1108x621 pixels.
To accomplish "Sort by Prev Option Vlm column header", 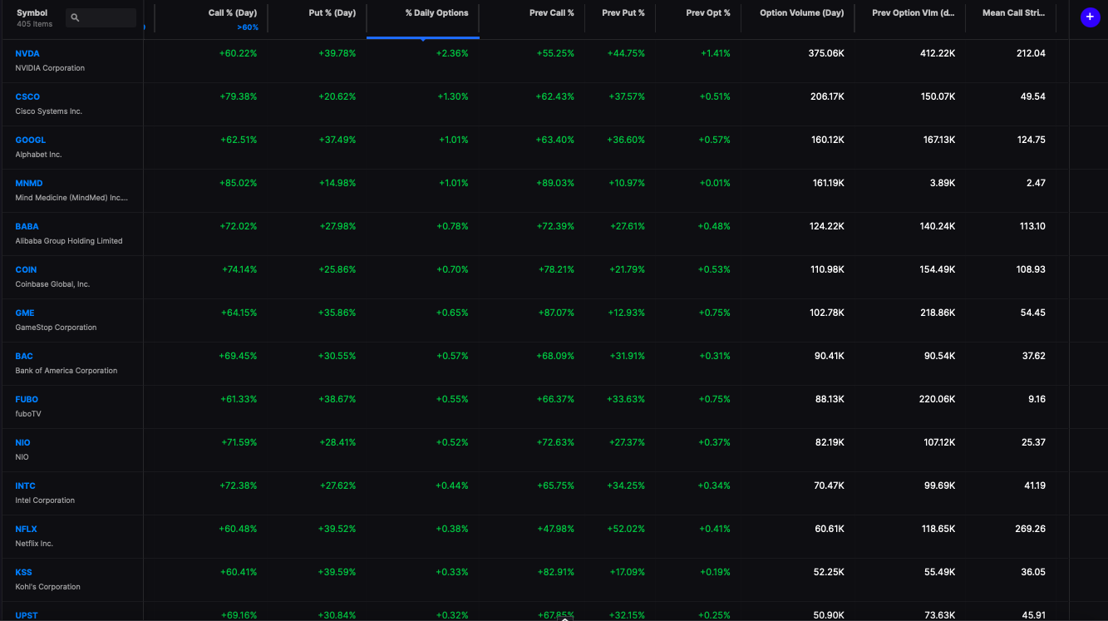I will (913, 13).
